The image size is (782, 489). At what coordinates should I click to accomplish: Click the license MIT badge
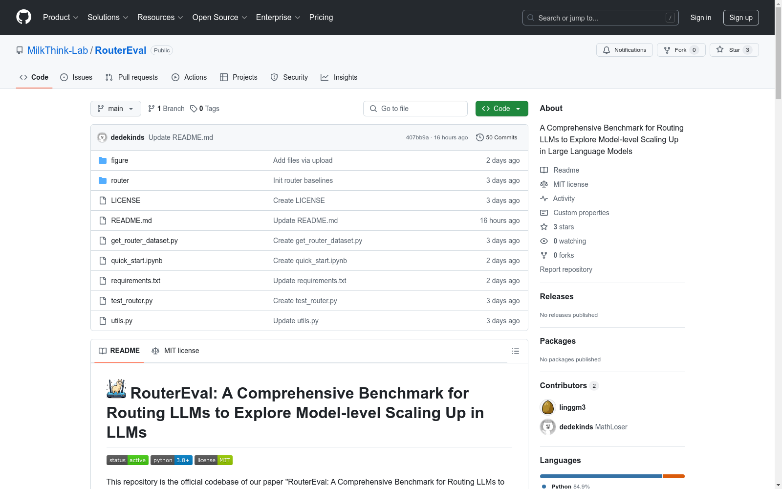point(214,460)
